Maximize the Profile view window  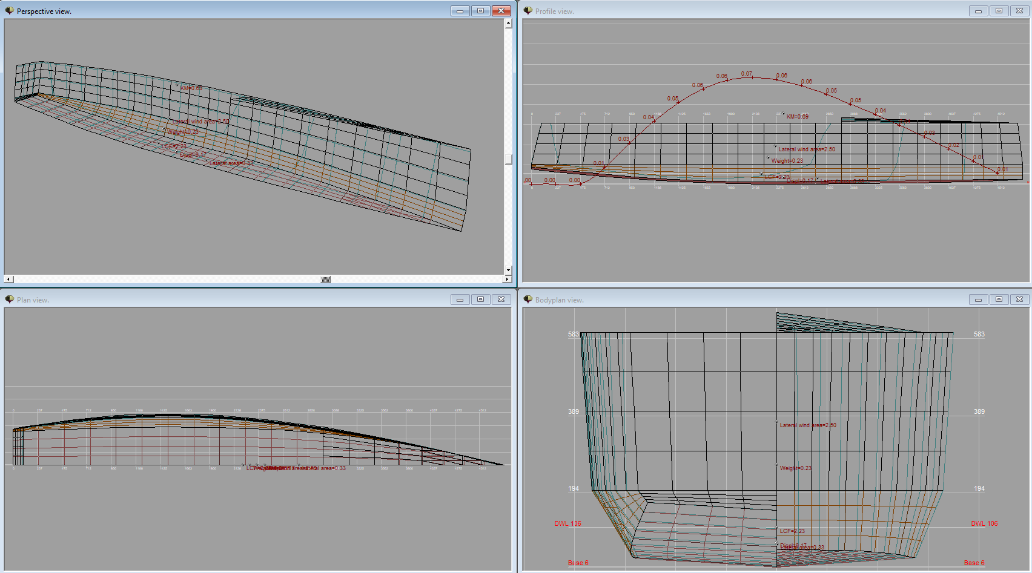[x=999, y=11]
